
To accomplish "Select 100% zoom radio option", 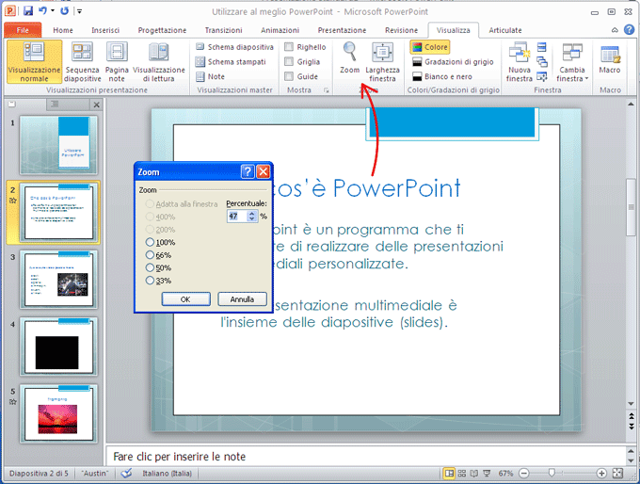I will click(150, 242).
